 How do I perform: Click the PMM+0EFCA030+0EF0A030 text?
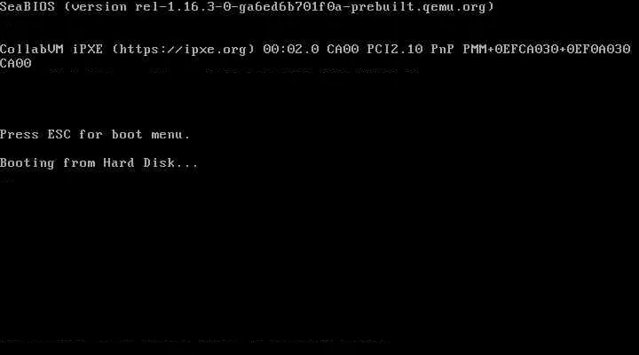(547, 50)
